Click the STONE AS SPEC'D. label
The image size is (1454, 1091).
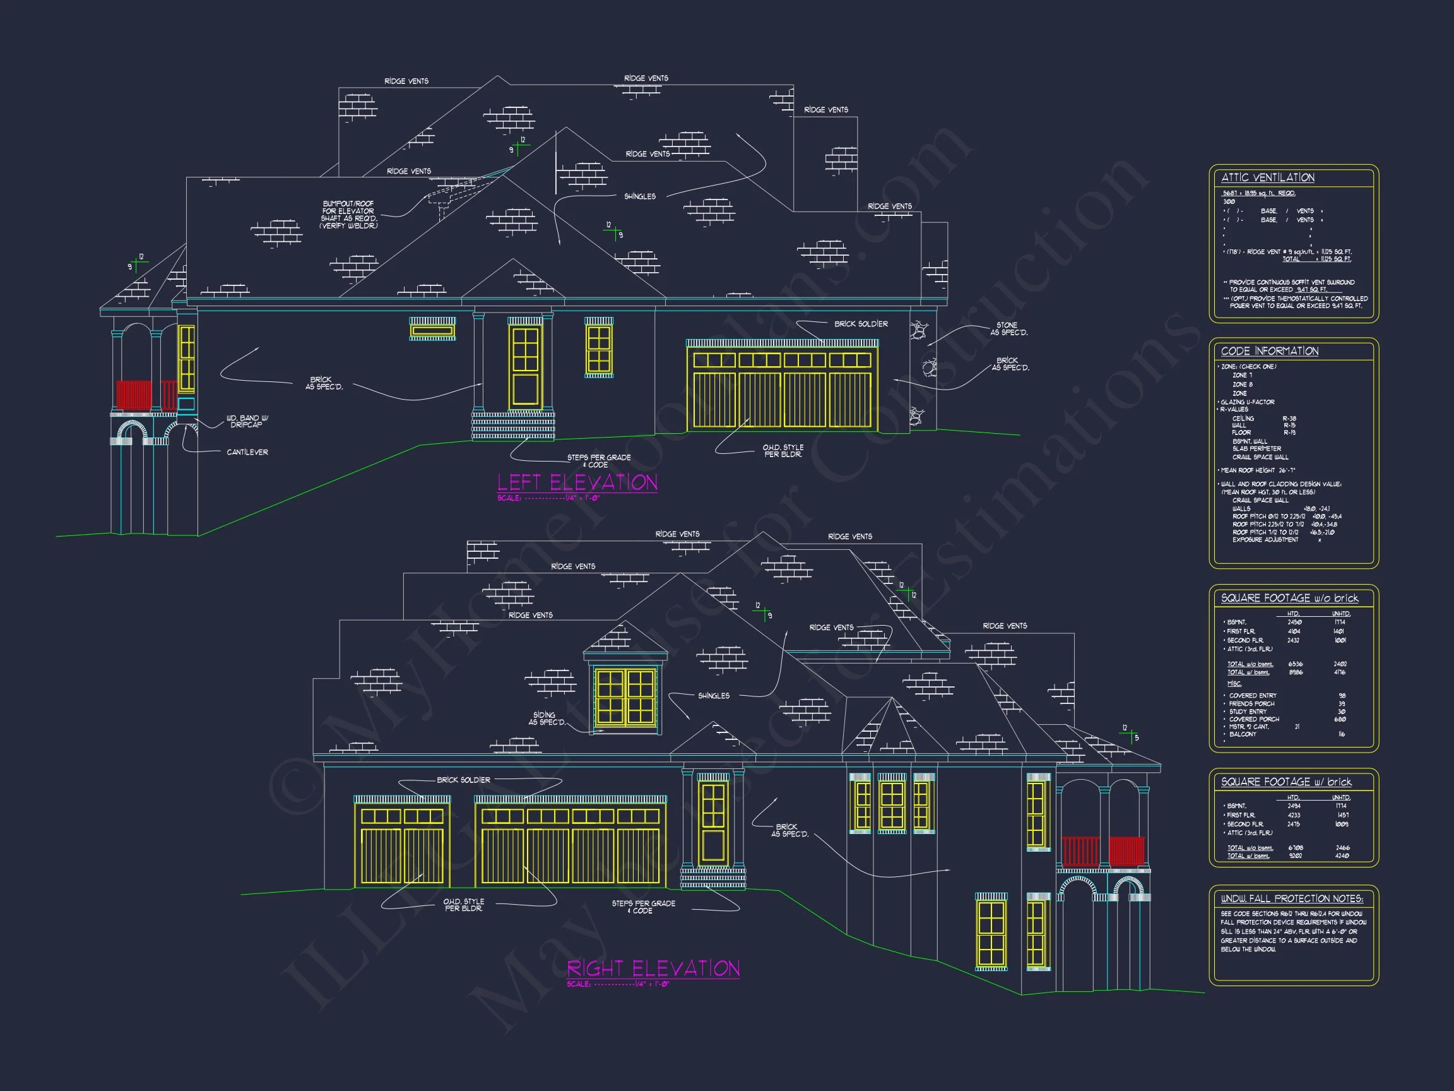1008,329
